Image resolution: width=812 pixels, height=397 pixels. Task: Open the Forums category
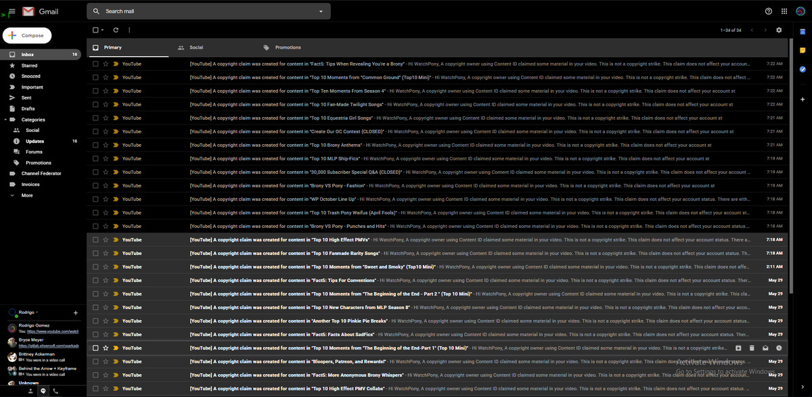pos(41,152)
